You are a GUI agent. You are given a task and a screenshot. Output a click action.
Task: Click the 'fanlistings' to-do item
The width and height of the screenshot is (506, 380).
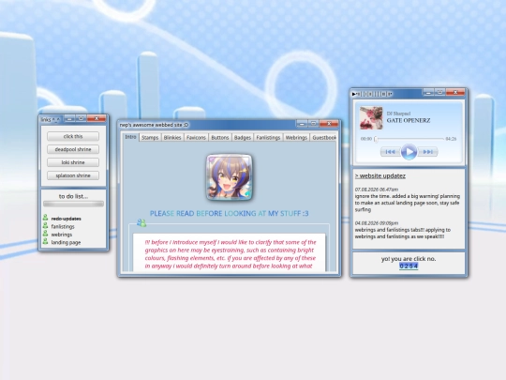pos(63,226)
